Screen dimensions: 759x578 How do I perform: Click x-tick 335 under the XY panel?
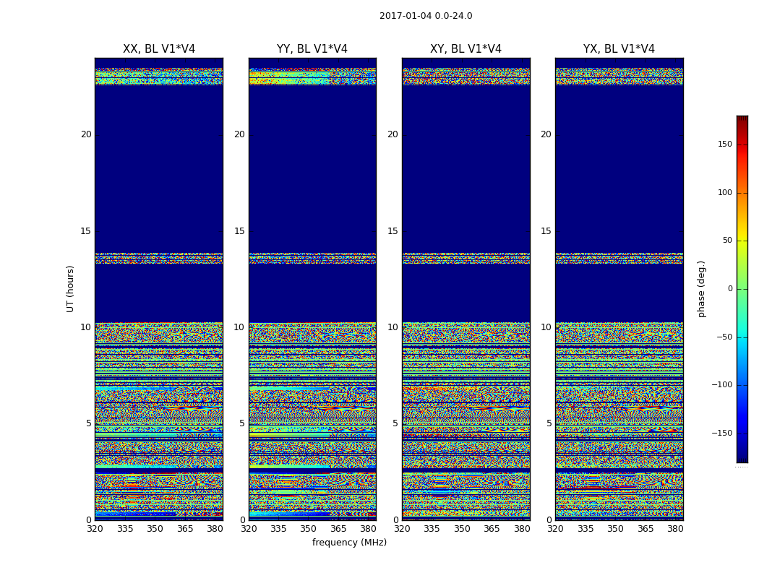432,529
